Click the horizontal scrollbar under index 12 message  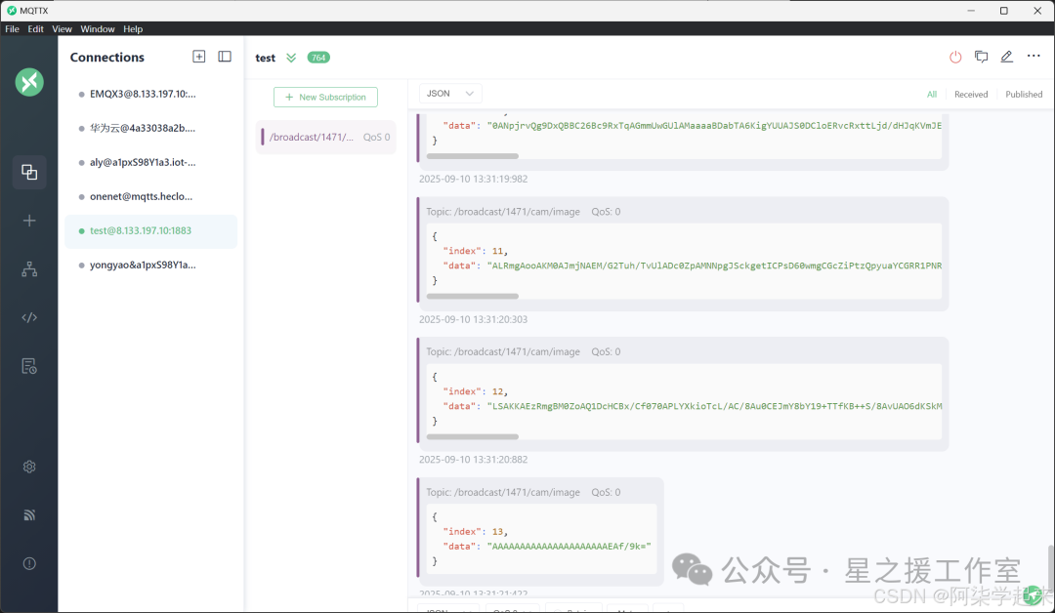[473, 437]
